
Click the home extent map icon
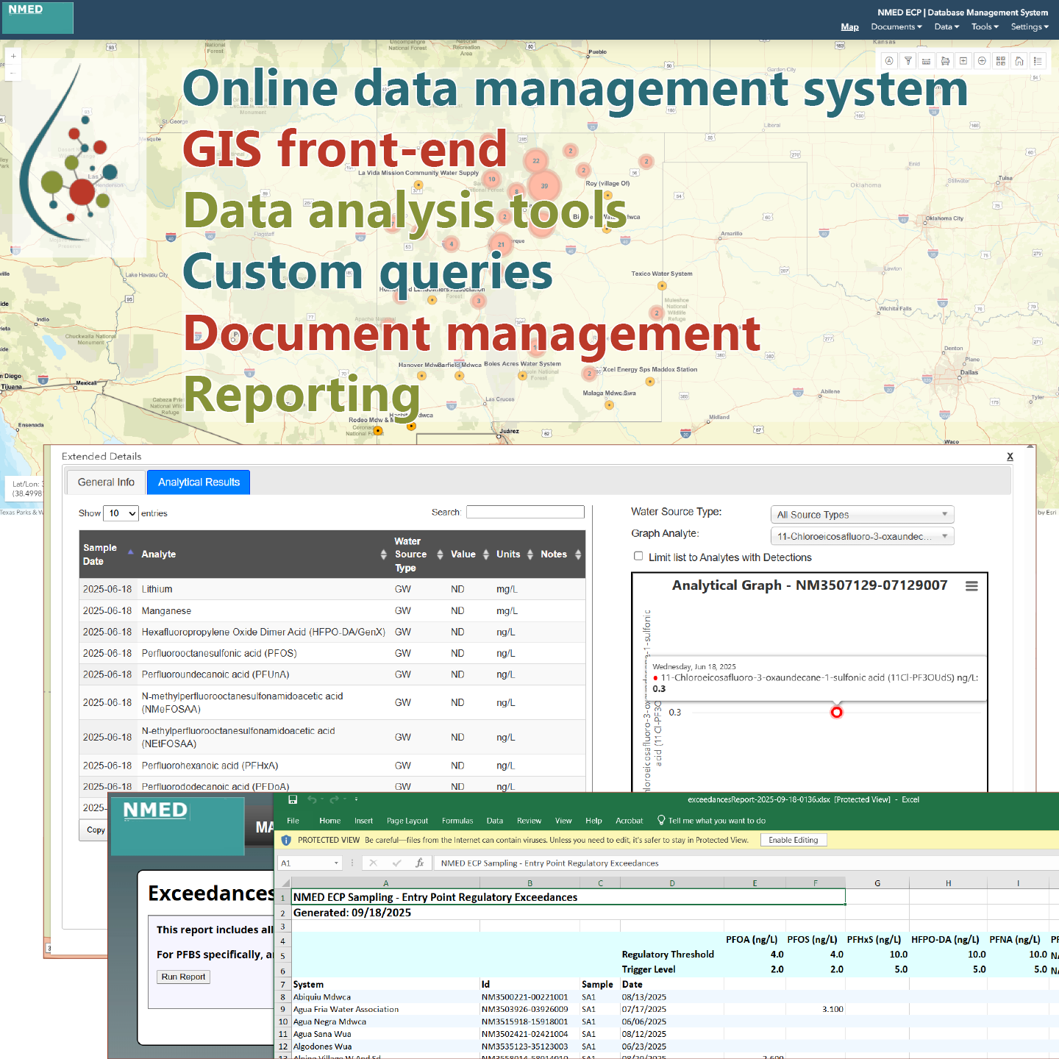pyautogui.click(x=1019, y=61)
